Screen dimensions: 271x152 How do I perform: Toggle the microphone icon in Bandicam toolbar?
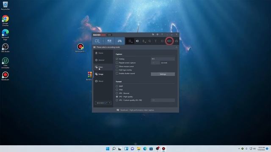coord(144,41)
